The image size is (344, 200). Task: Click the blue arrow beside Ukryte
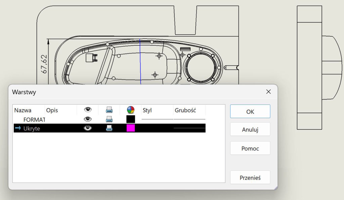click(x=18, y=128)
